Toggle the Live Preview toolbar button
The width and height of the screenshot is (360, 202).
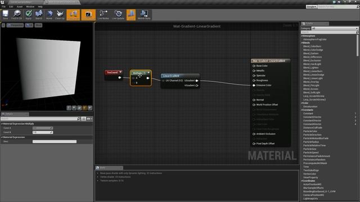[x=88, y=15]
